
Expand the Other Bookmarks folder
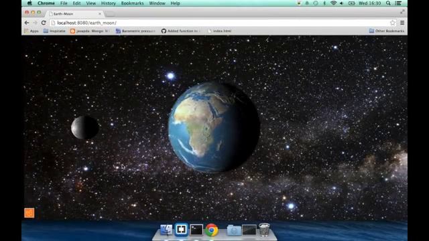pyautogui.click(x=386, y=31)
